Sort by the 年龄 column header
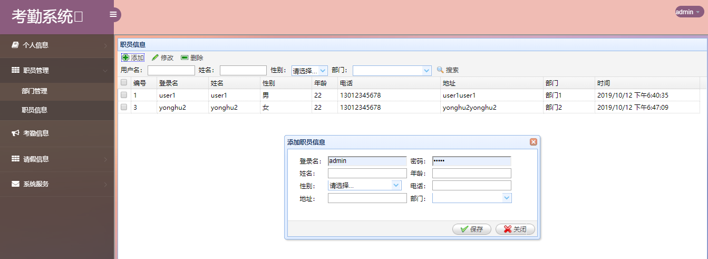 tap(325, 83)
